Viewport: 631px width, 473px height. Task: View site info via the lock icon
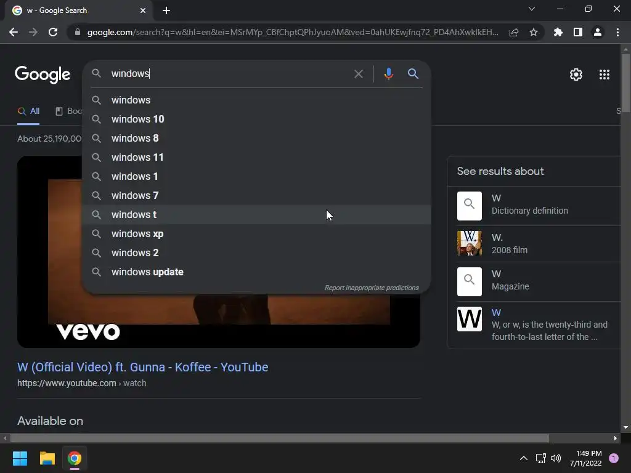click(77, 32)
